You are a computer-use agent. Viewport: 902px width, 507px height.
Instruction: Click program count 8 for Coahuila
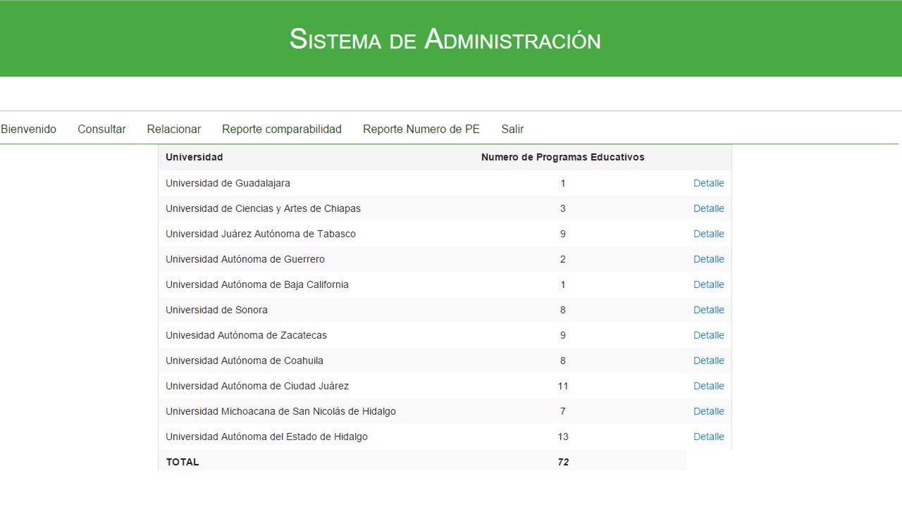563,361
